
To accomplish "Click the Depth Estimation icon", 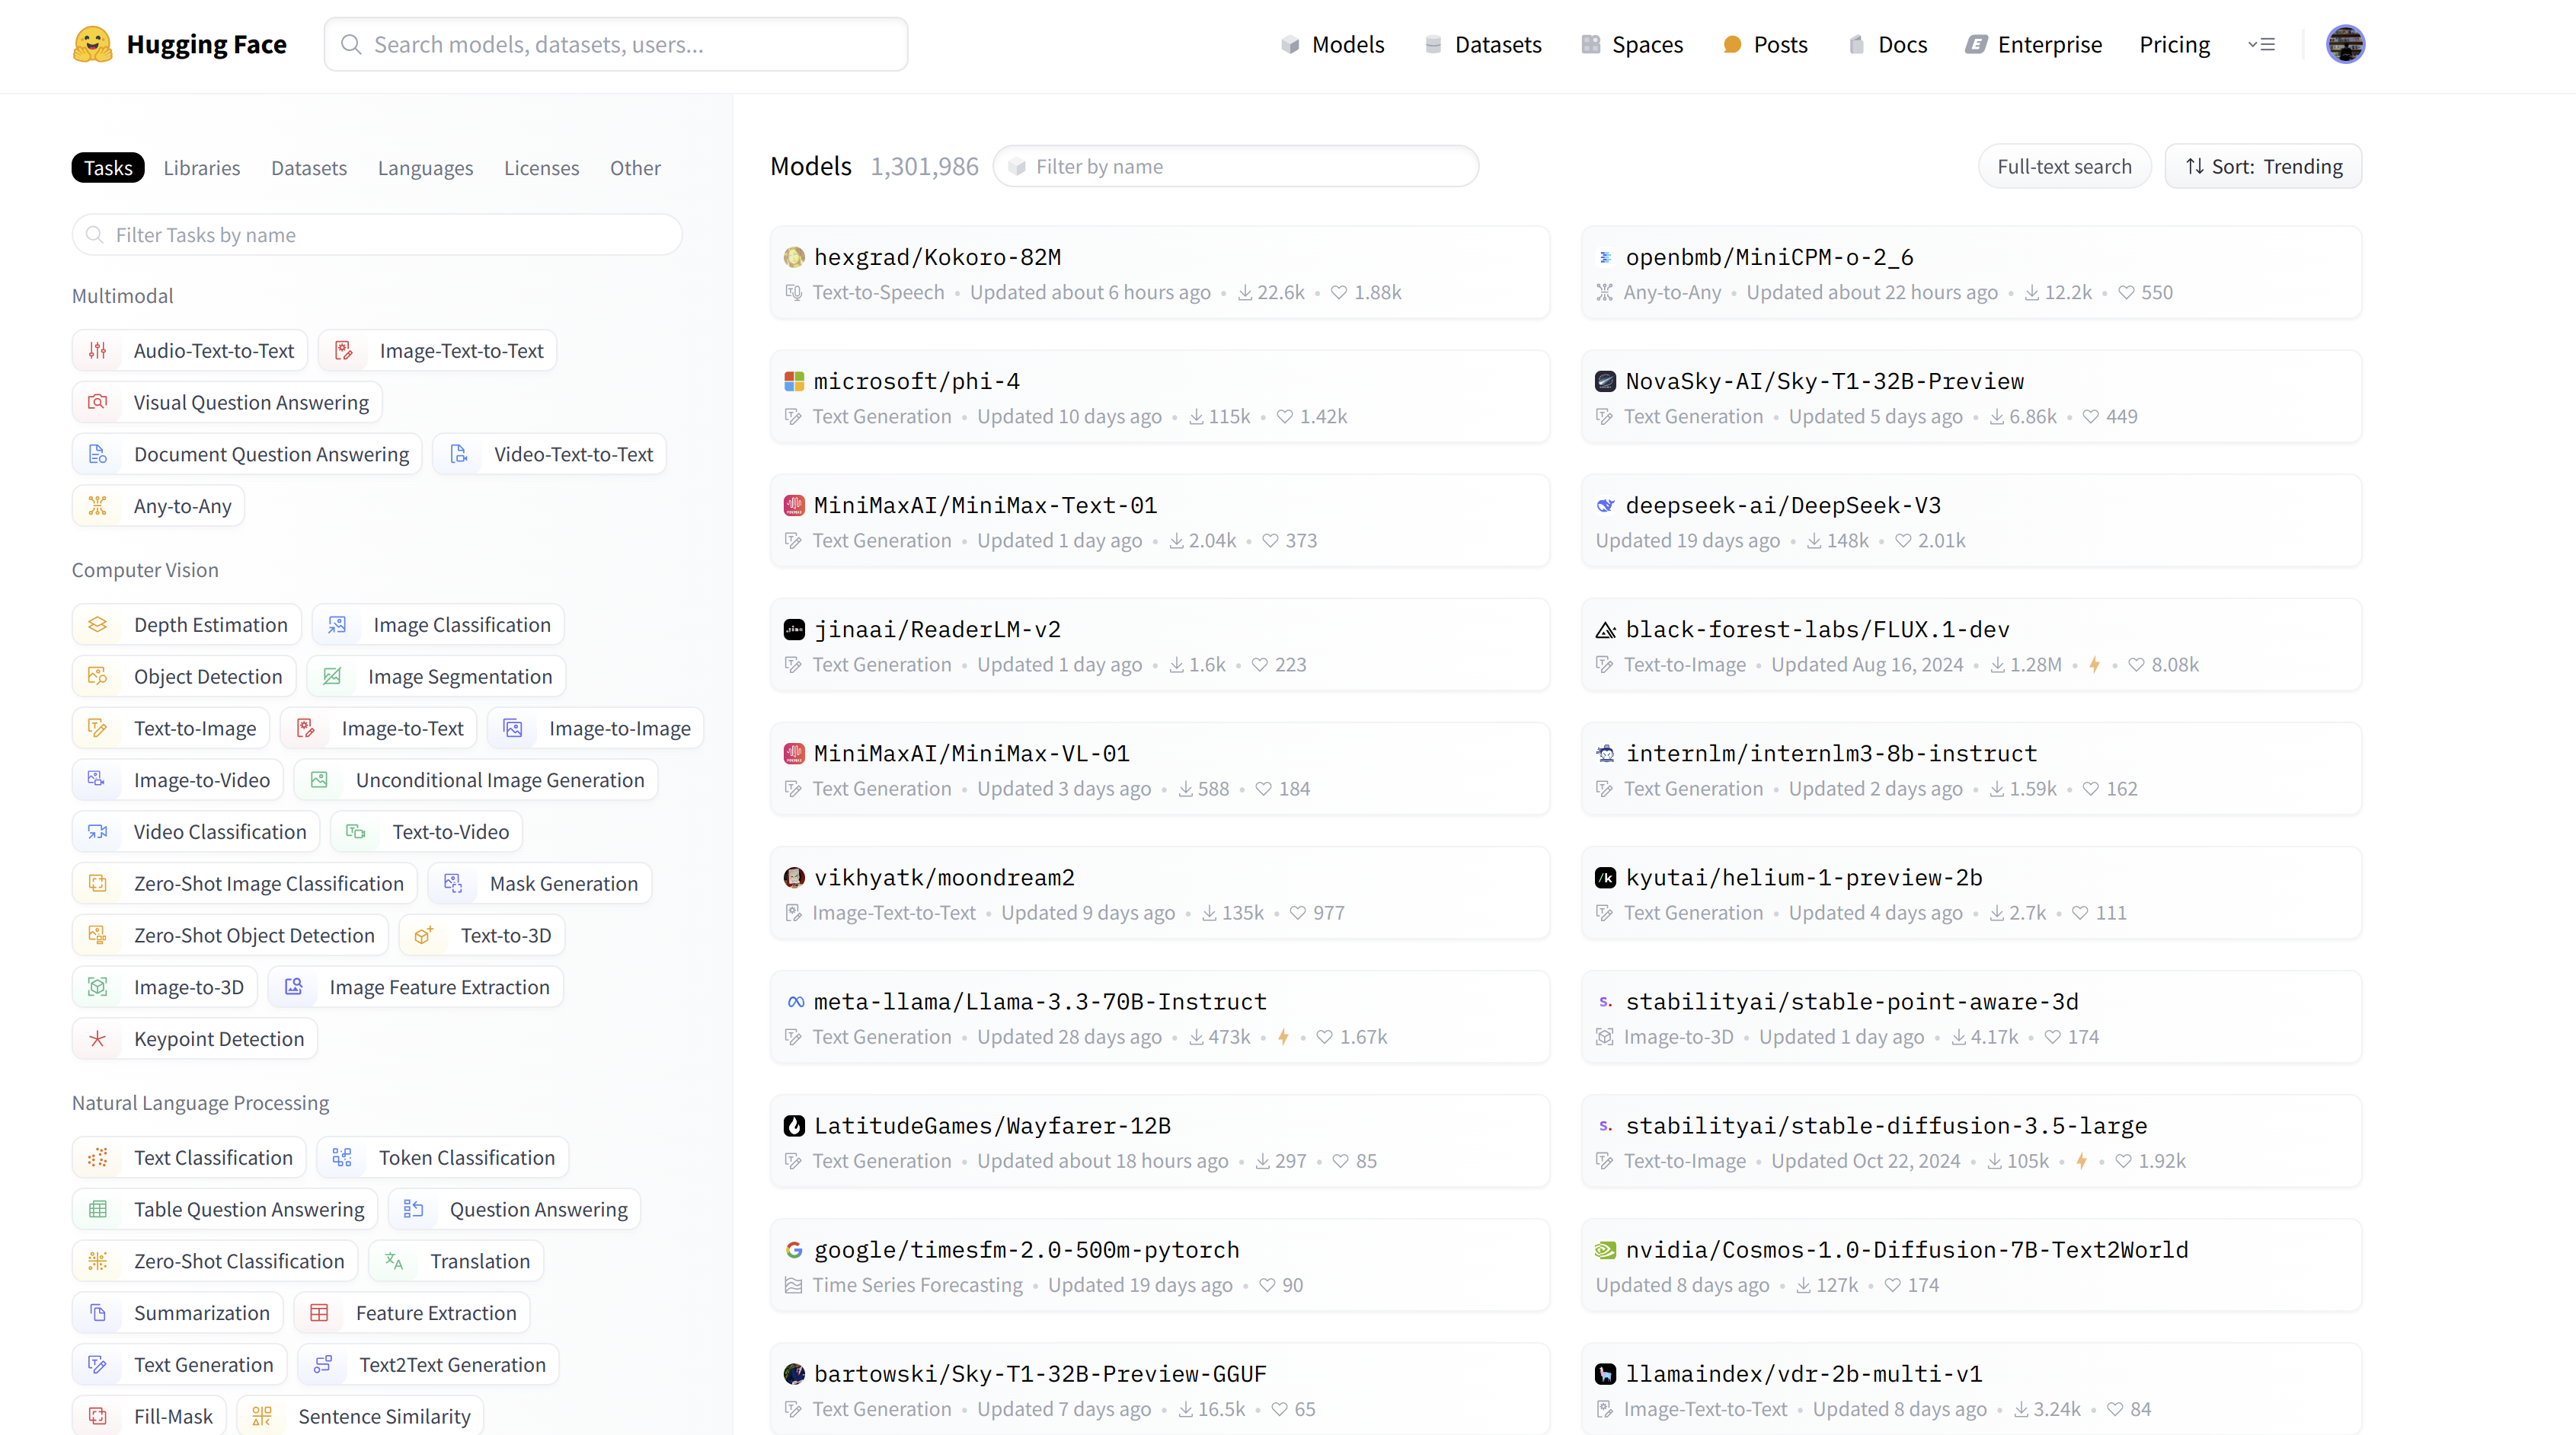I will 98,624.
